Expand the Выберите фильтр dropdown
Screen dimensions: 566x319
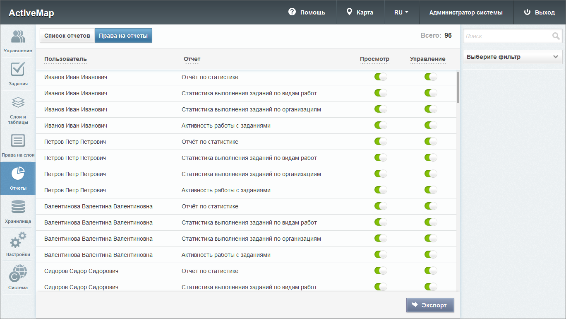tap(512, 57)
